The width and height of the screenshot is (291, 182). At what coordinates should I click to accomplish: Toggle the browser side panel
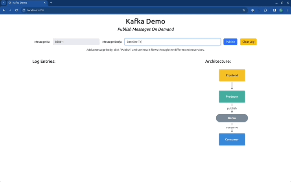pos(274,10)
